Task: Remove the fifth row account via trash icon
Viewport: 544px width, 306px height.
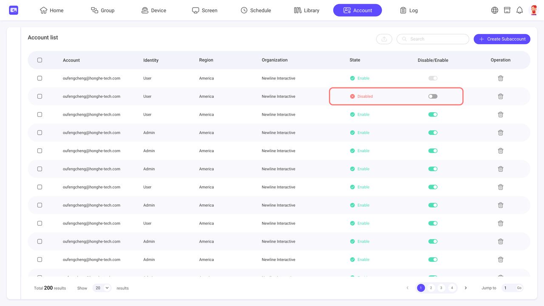Action: [501, 151]
